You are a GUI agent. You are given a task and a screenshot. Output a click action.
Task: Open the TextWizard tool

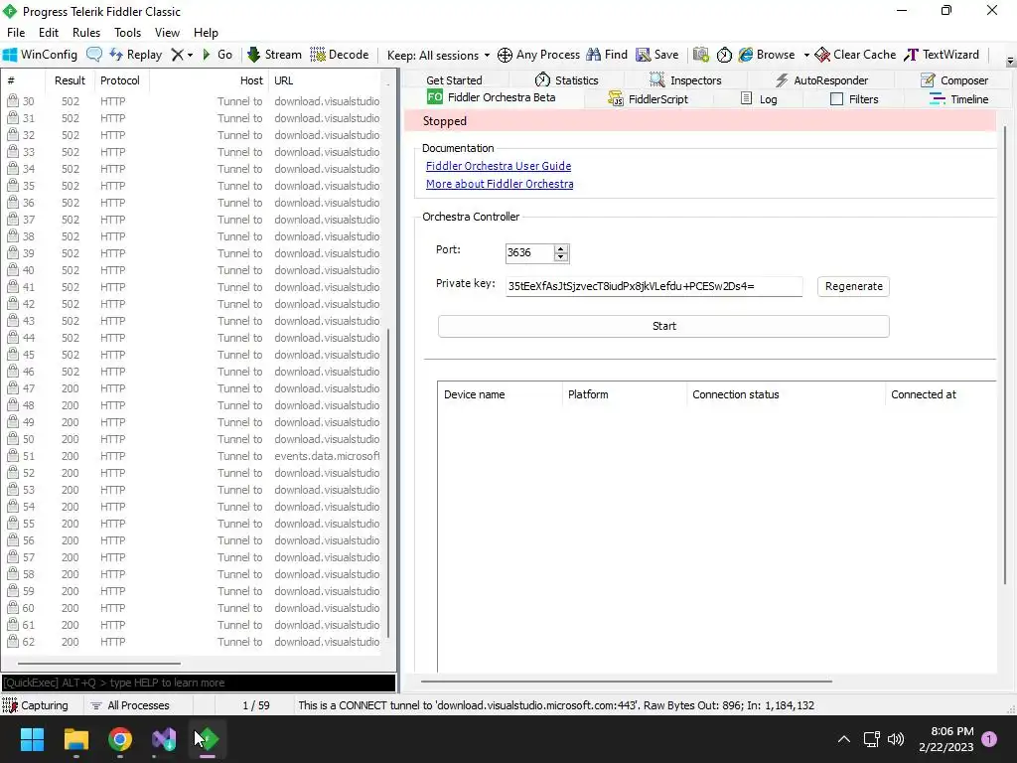click(942, 55)
